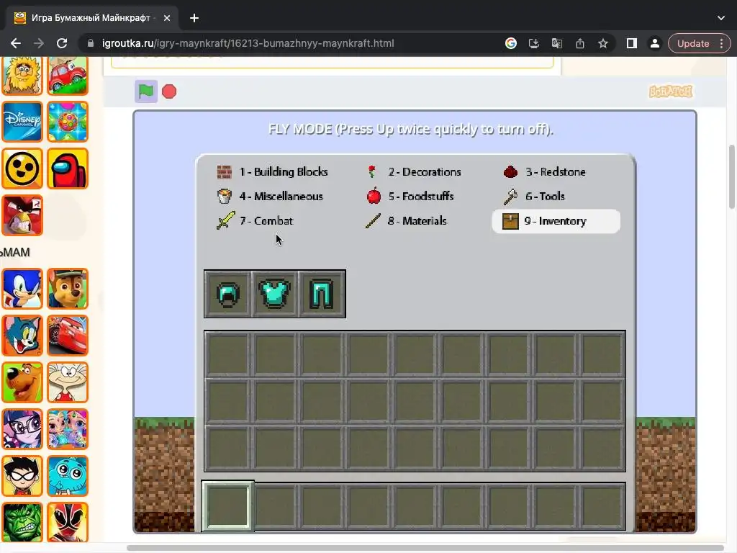Open the colorful bubble ball game thumbnail

[x=68, y=121]
